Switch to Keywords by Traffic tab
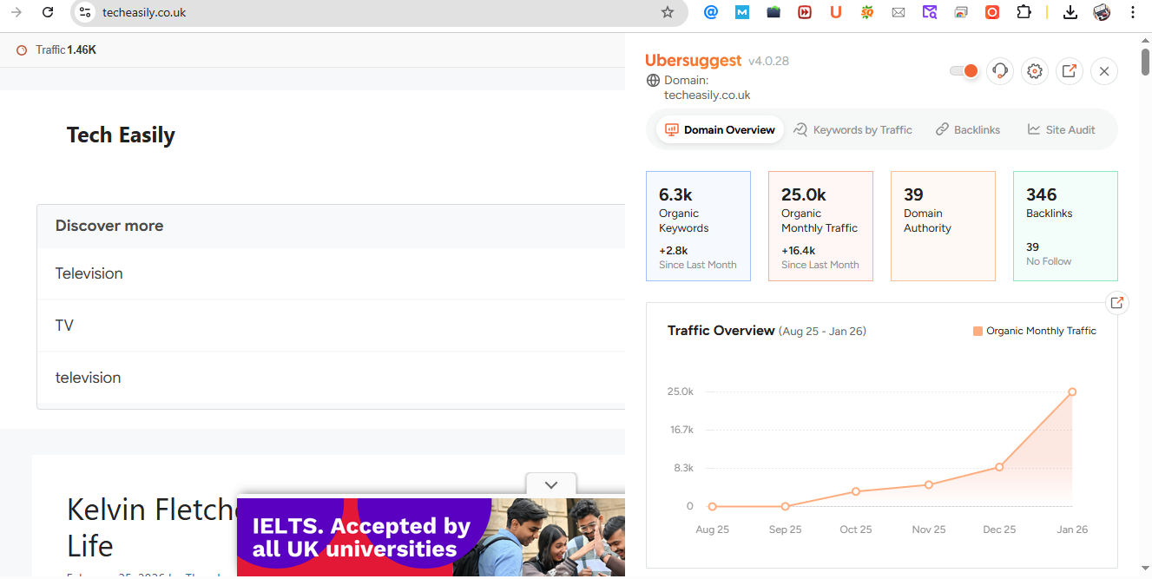This screenshot has height=579, width=1152. tap(853, 130)
